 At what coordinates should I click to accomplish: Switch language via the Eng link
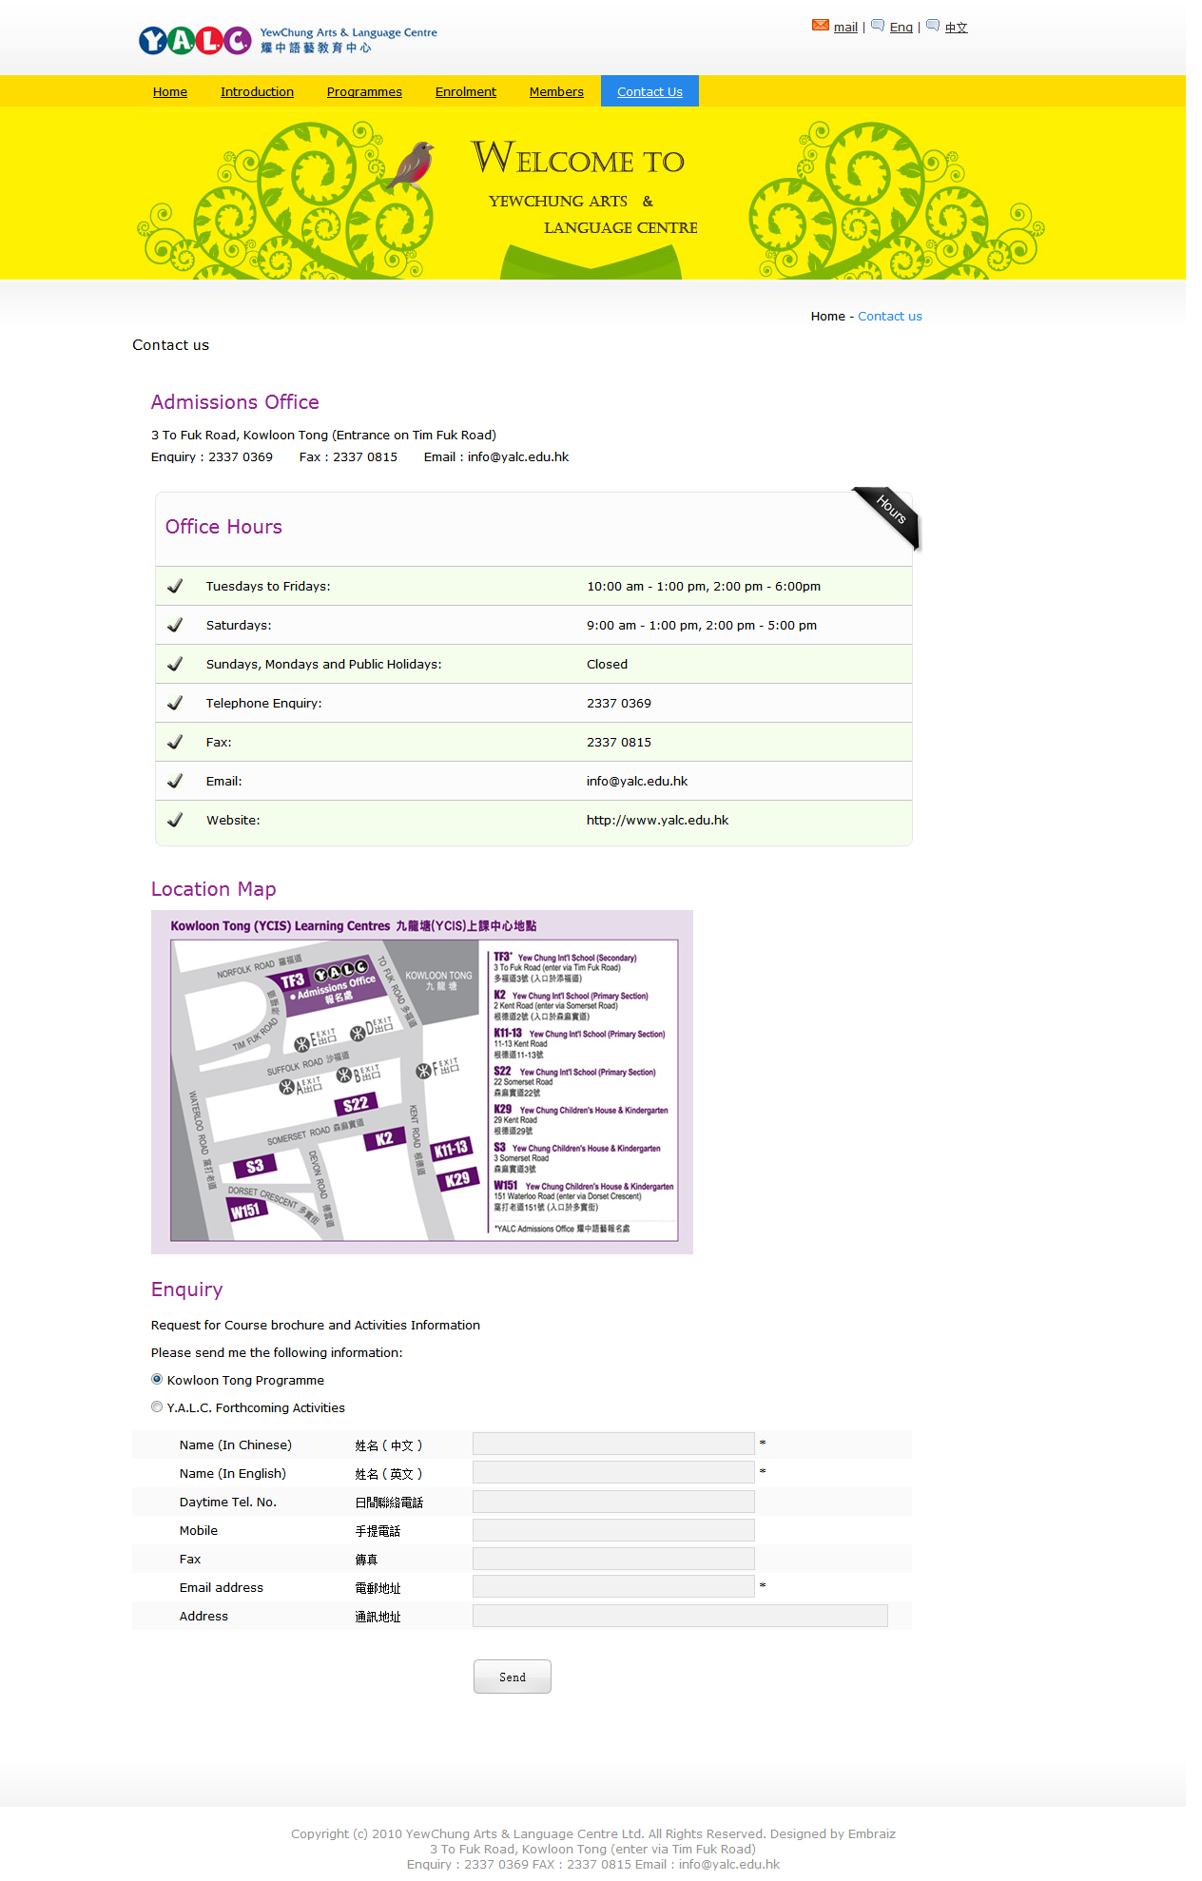pyautogui.click(x=901, y=28)
